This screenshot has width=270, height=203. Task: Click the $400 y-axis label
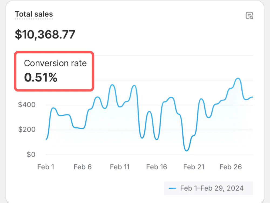26,105
